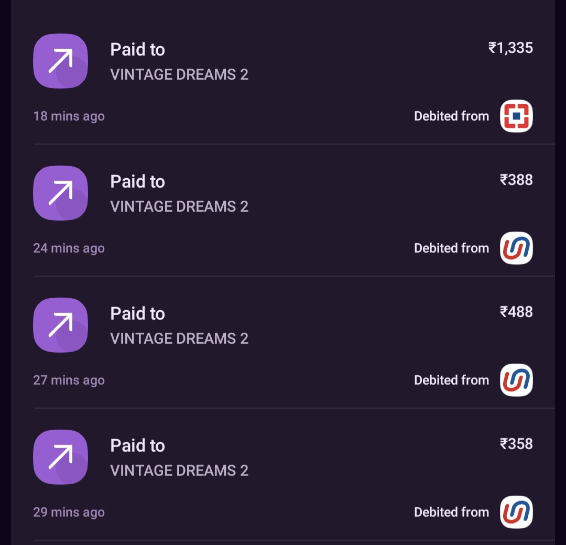Open the ₹1,335 amount on the first transaction
The image size is (566, 545).
pos(510,48)
